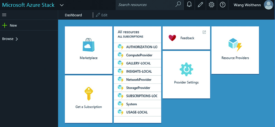275x127 pixels.
Task: Click the green plus New icon
Action: (5, 25)
